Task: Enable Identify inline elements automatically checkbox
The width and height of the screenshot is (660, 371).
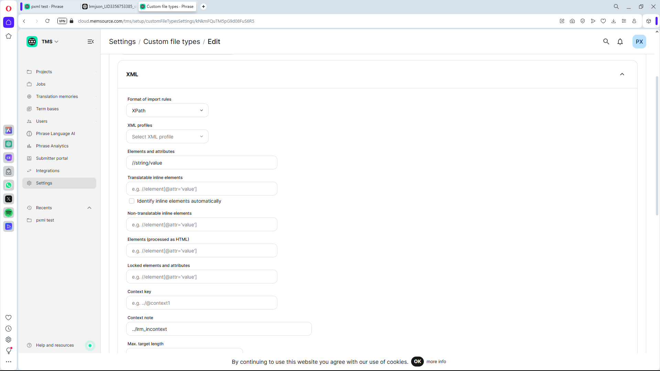Action: (132, 201)
